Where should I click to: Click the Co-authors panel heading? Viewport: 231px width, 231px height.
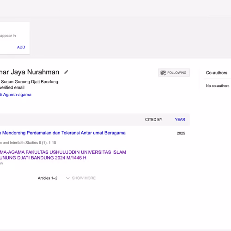[217, 73]
